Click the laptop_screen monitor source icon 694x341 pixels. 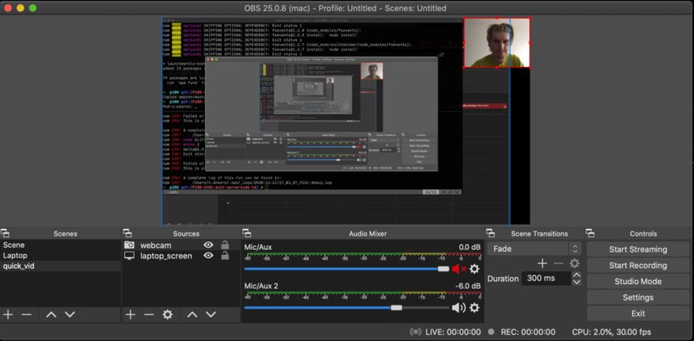click(x=130, y=256)
